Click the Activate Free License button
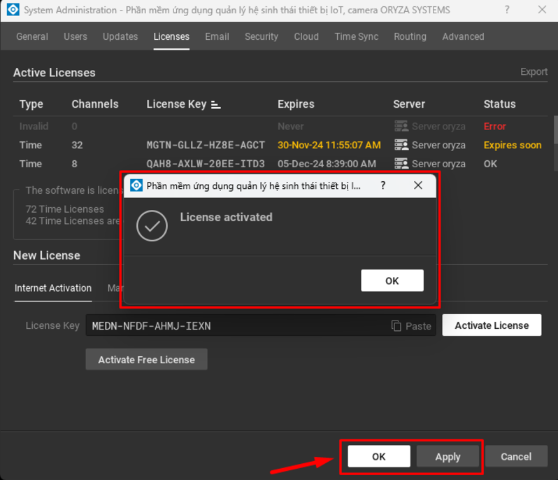Viewport: 558px width, 480px height. click(147, 360)
